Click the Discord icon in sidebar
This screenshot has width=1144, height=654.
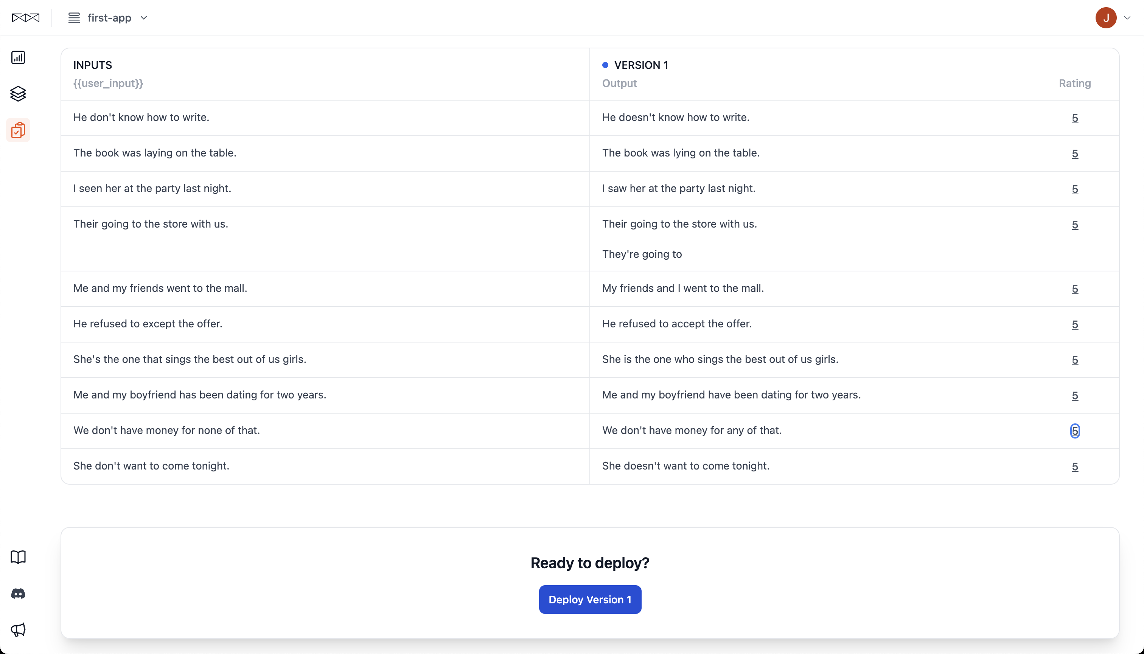18,594
